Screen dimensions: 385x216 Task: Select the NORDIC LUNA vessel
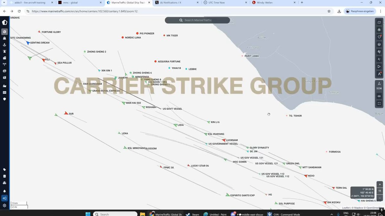tap(123, 37)
